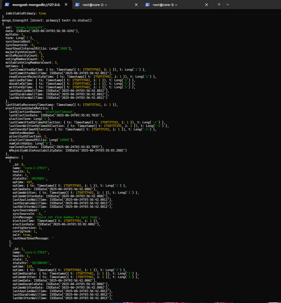
Task: Select the 'isWritablePrimary: true' line
Action: tap(26, 13)
